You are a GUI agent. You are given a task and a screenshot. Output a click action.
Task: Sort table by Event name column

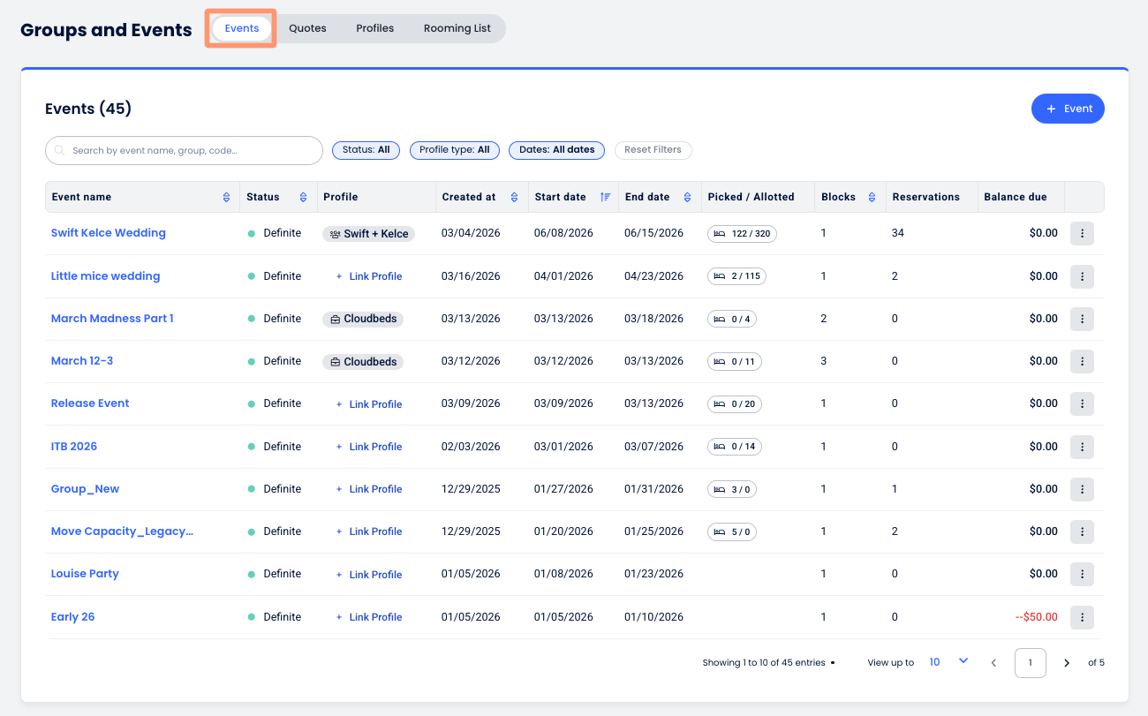point(226,198)
